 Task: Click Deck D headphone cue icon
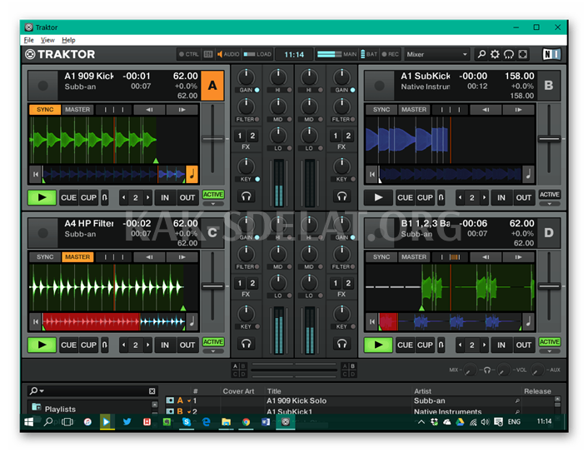pos(341,343)
